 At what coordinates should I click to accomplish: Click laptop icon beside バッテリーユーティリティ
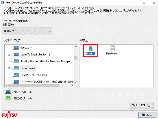[16, 75]
